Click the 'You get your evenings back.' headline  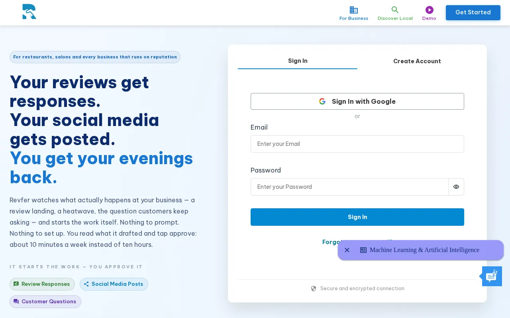tap(101, 168)
